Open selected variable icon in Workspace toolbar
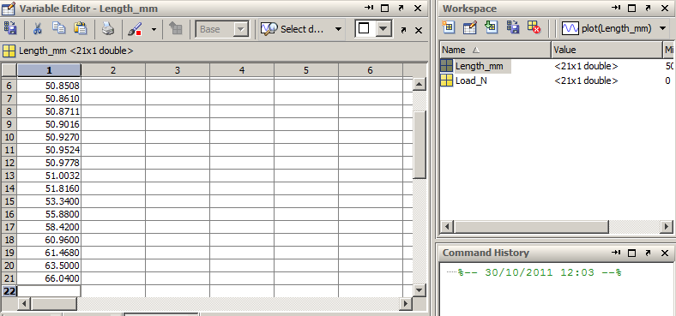676x316 pixels. point(469,28)
